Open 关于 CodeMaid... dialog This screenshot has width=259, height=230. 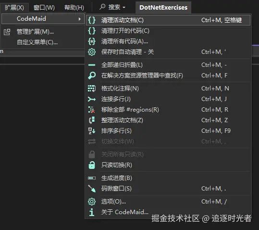169,212
